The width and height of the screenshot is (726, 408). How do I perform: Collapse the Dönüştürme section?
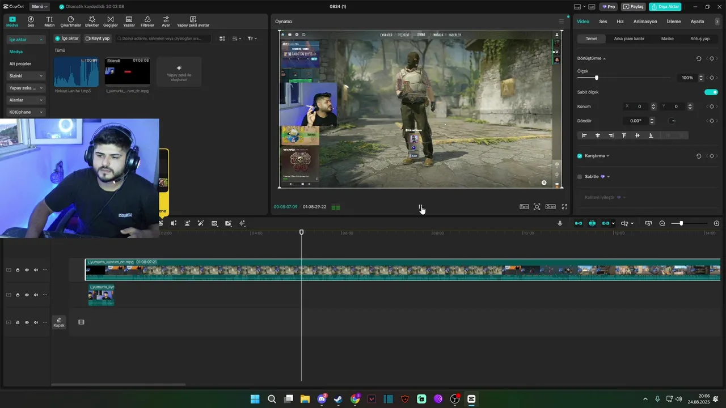point(605,58)
